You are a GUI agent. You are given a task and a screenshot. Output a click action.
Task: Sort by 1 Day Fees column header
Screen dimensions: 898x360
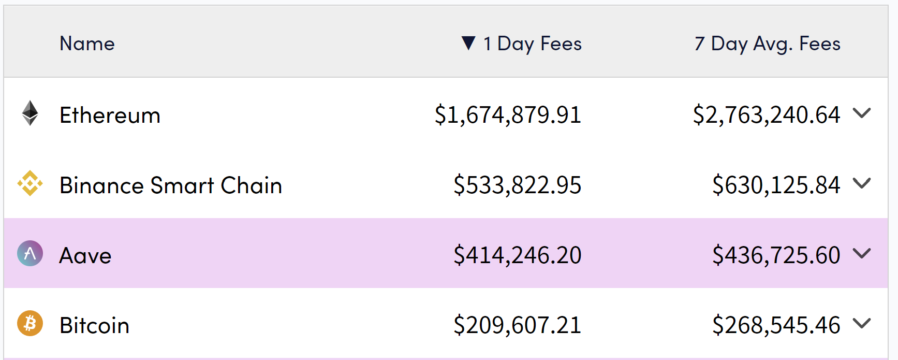(x=539, y=44)
